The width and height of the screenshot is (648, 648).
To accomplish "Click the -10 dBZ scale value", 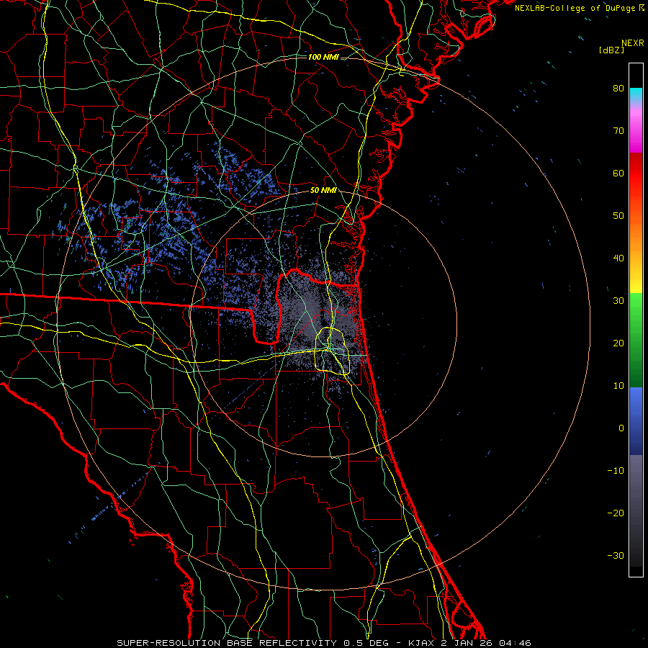I will coord(616,471).
